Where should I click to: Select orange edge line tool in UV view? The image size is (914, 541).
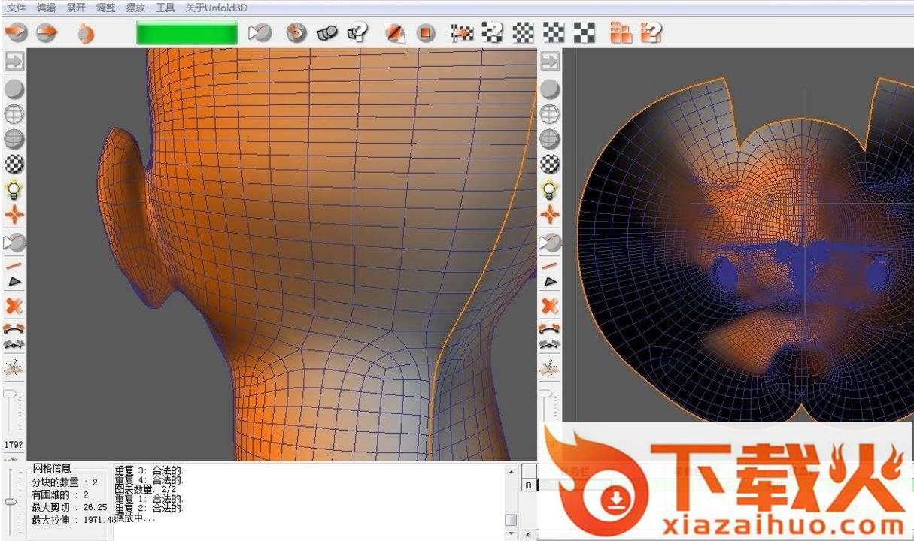[x=551, y=267]
